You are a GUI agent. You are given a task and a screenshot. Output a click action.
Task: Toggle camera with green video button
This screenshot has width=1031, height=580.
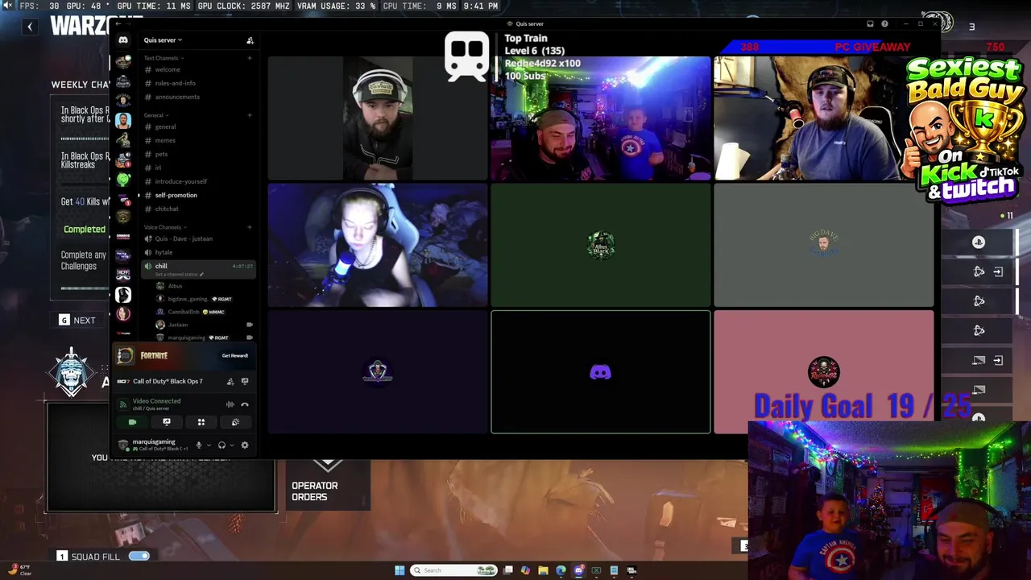coord(132,422)
